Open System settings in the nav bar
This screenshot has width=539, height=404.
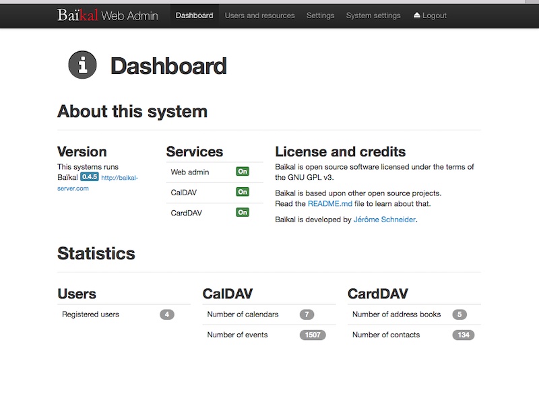point(373,15)
